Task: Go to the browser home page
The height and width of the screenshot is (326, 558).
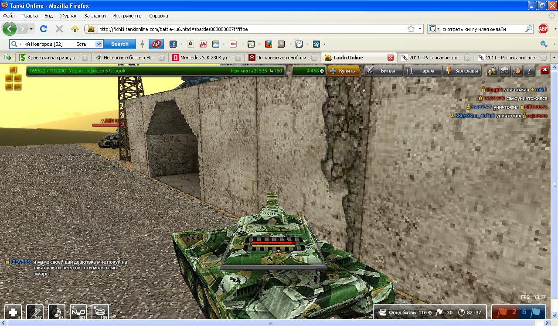Action: (x=75, y=29)
